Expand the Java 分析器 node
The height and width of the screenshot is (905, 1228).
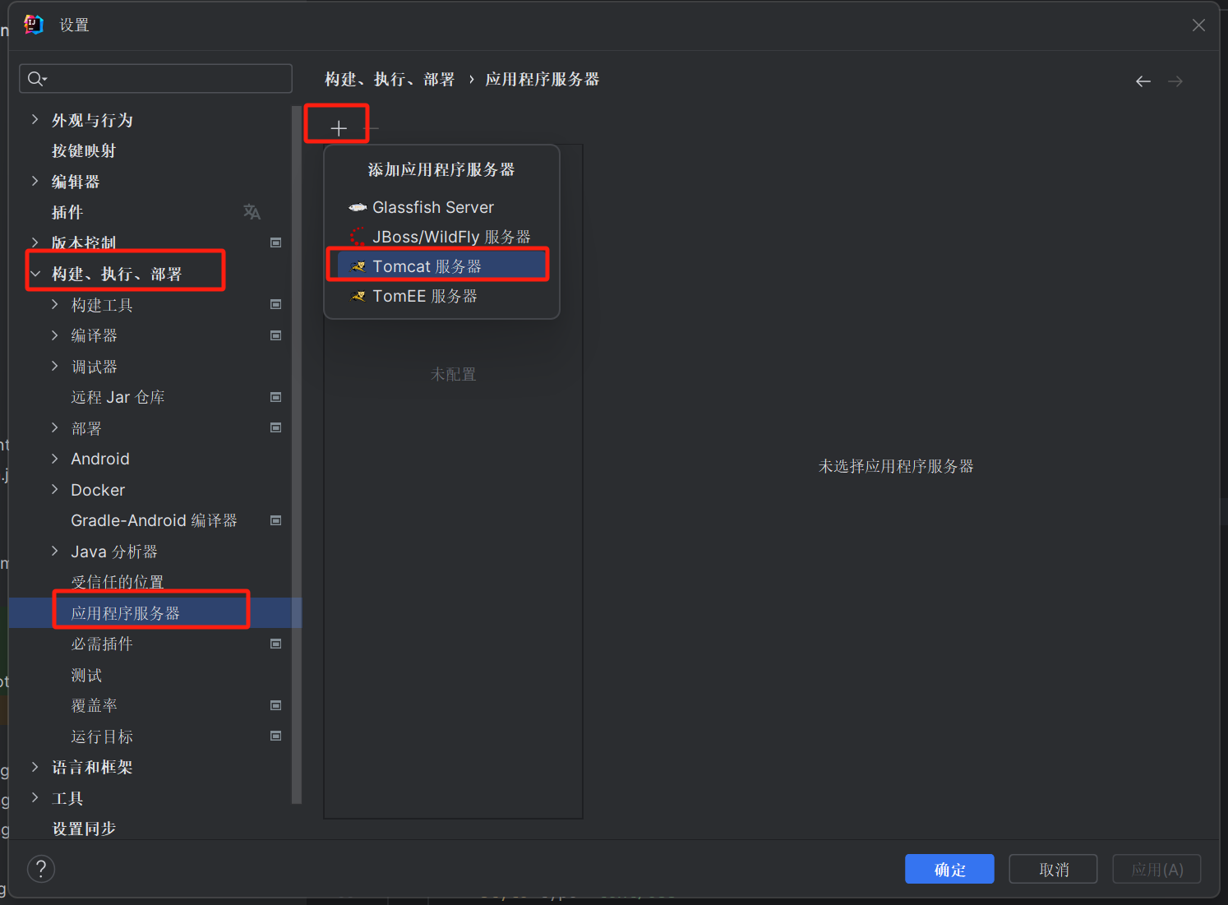coord(54,551)
